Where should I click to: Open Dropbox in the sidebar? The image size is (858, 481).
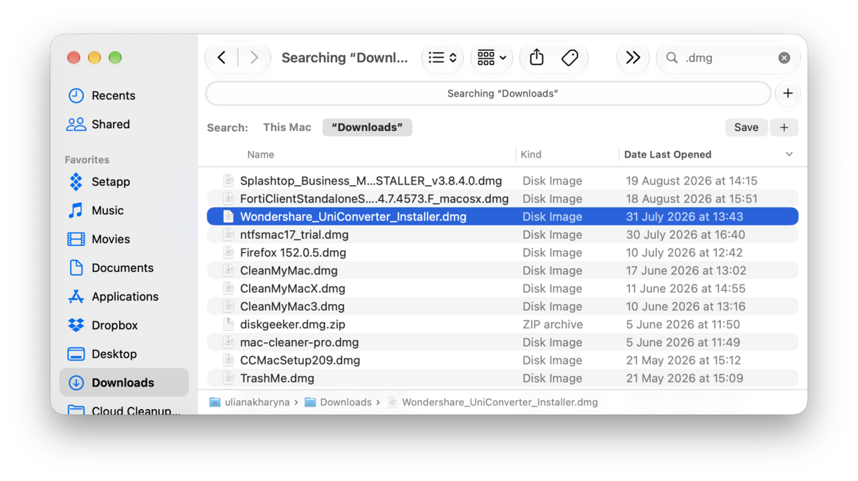coord(123,325)
